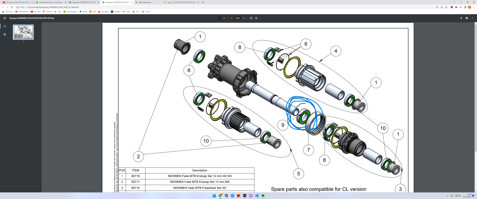The width and height of the screenshot is (477, 199).
Task: Bookmark this page with star icon
Action: click(x=446, y=7)
